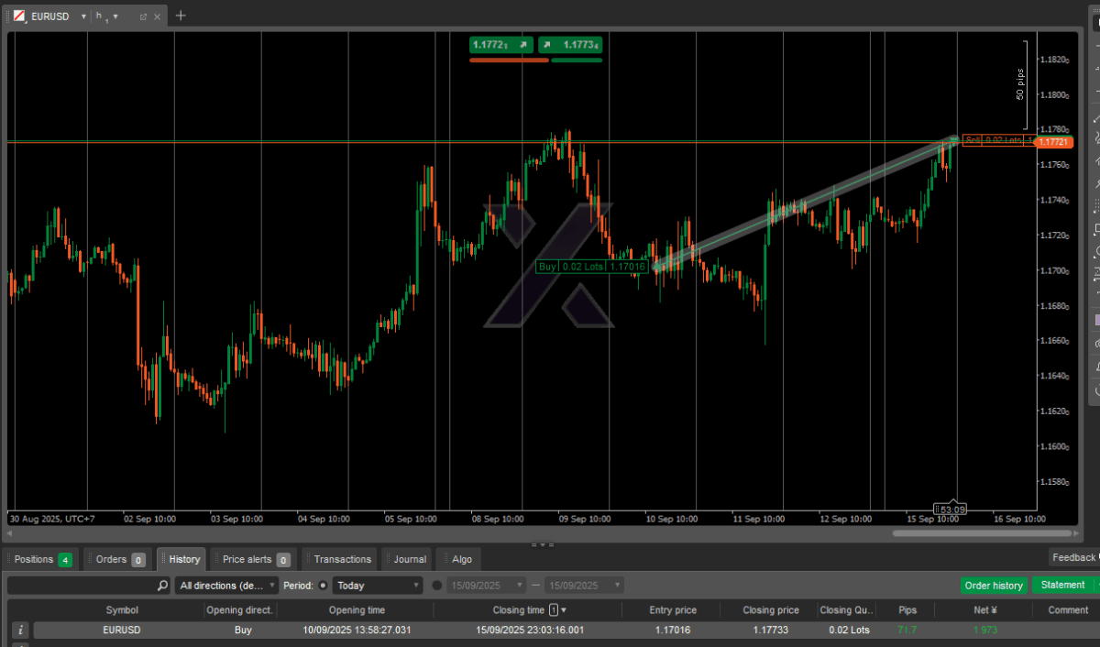Expand the Today period dropdown

tap(377, 585)
